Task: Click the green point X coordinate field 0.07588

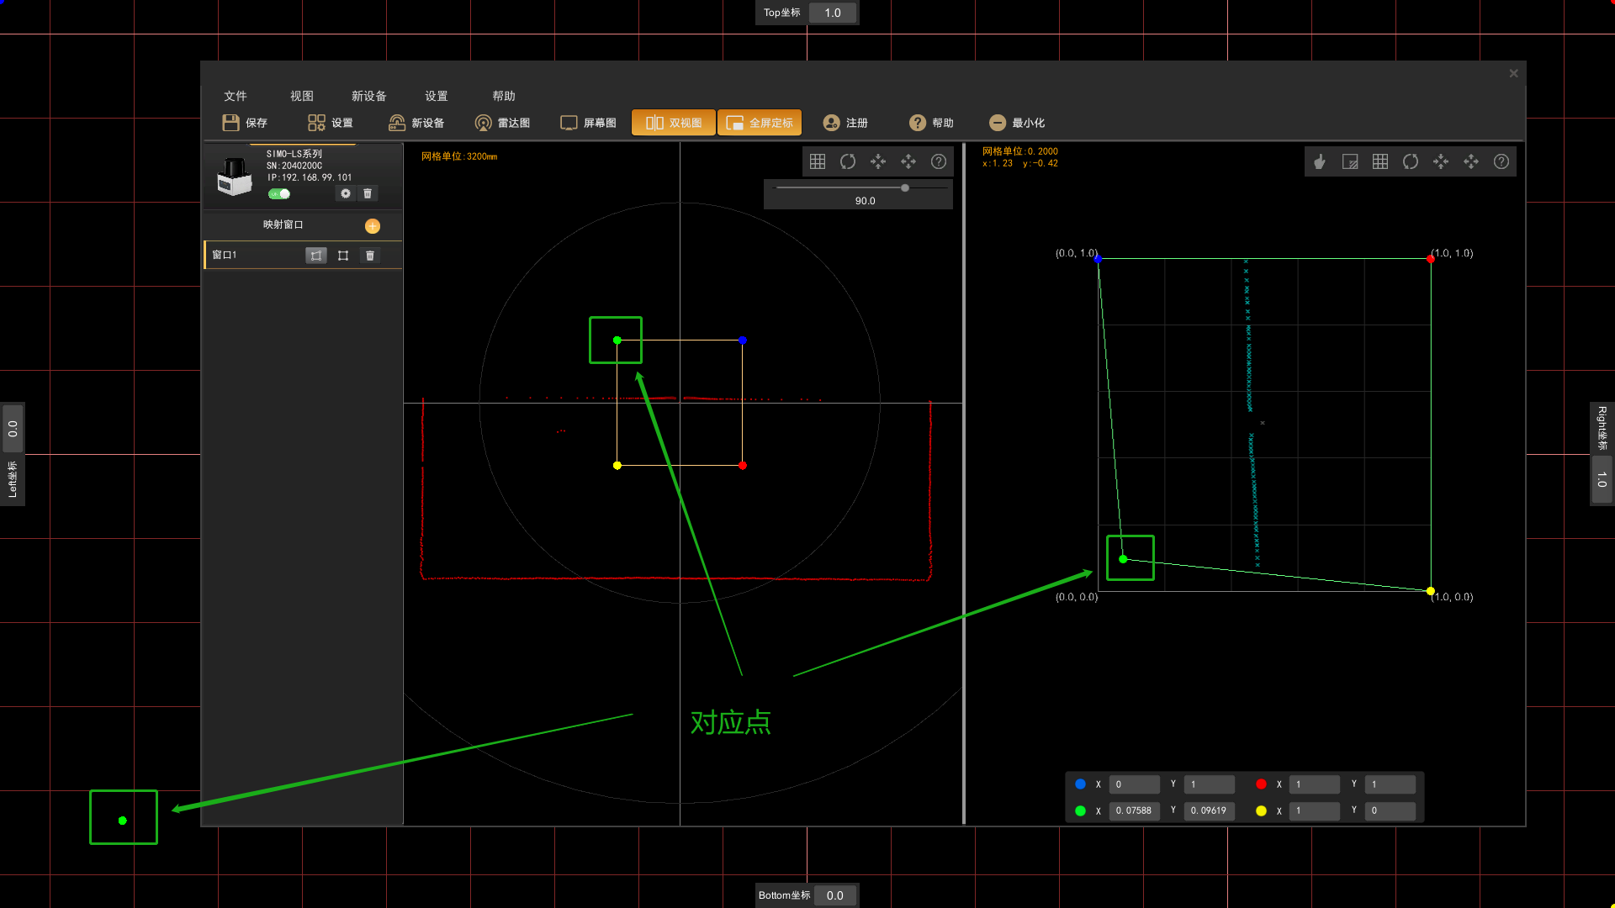Action: tap(1134, 810)
